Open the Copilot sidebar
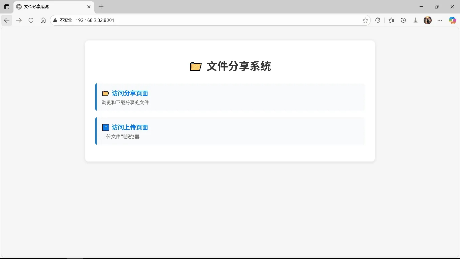 pos(452,20)
